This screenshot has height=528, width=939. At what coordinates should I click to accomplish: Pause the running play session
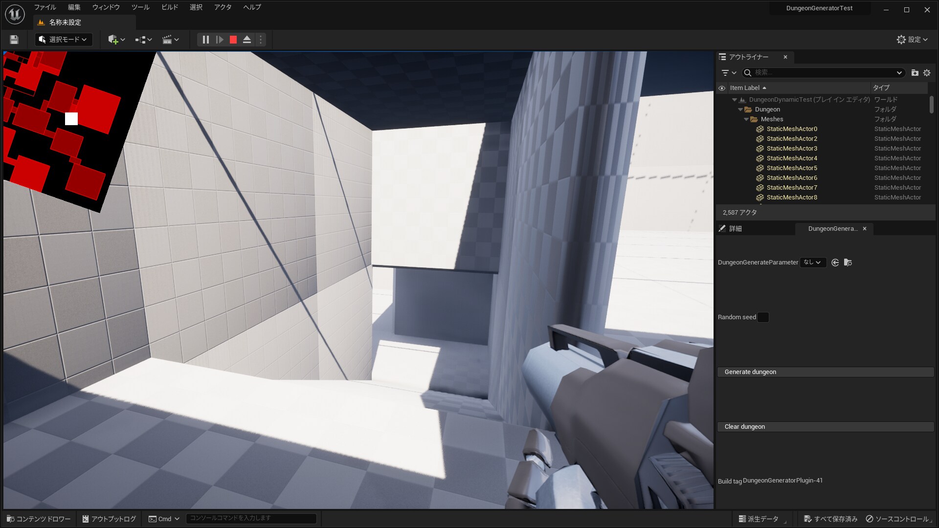click(x=205, y=40)
